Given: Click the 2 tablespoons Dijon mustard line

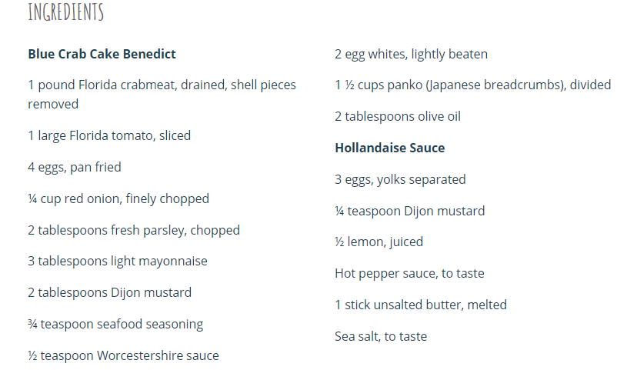Looking at the screenshot, I should 110,292.
